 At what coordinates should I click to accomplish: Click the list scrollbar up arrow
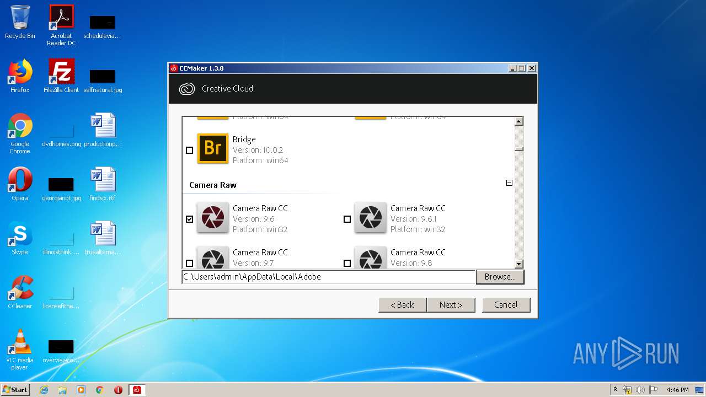click(x=518, y=121)
